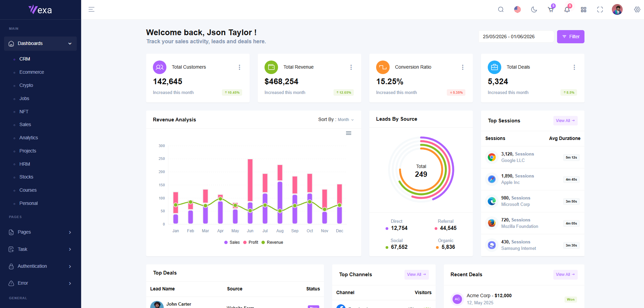This screenshot has width=644, height=308.
Task: Open the Projects dashboard
Action: pyautogui.click(x=28, y=151)
